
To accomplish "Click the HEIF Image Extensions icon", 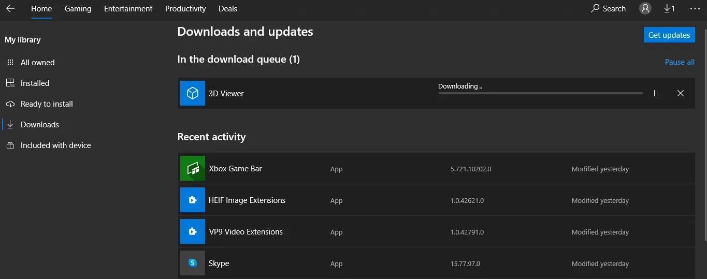I will [x=193, y=200].
